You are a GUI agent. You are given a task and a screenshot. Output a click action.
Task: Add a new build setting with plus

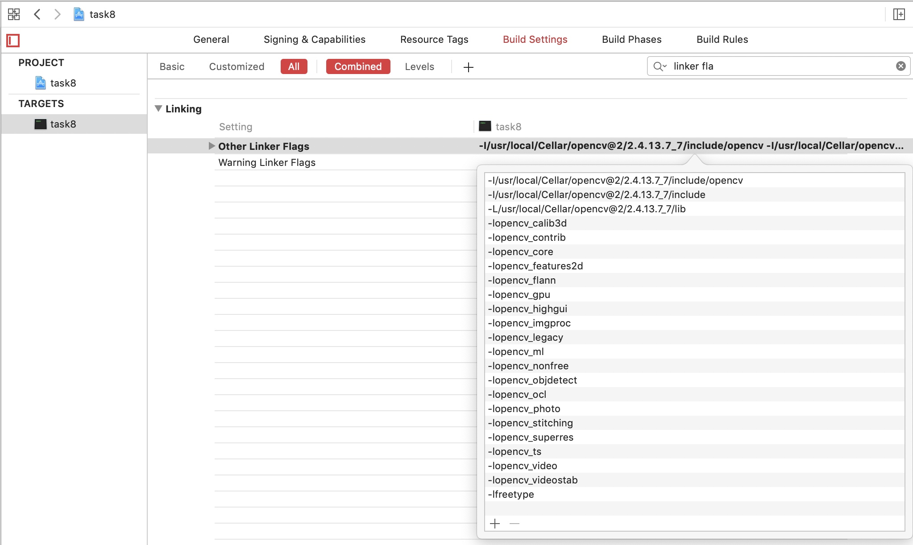pos(468,67)
